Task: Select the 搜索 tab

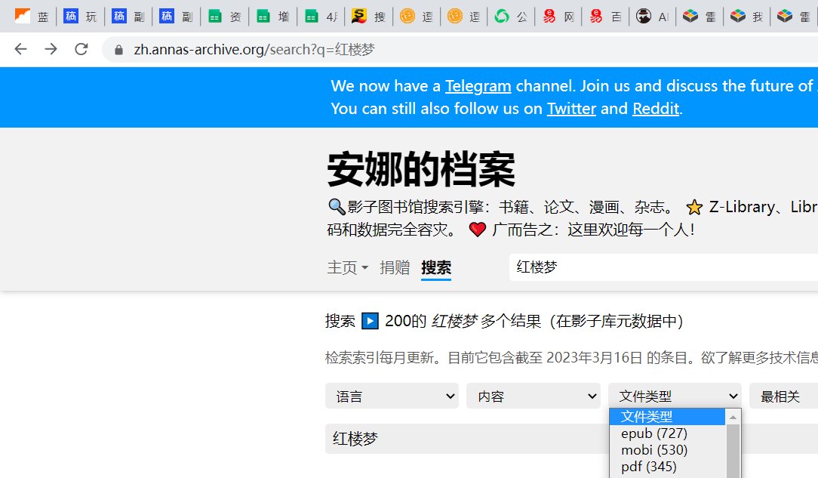Action: [436, 268]
